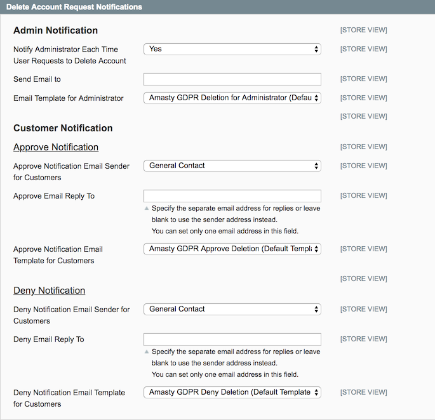435x420 pixels.
Task: Open Approve Notification Email Sender dropdown
Action: (x=232, y=166)
